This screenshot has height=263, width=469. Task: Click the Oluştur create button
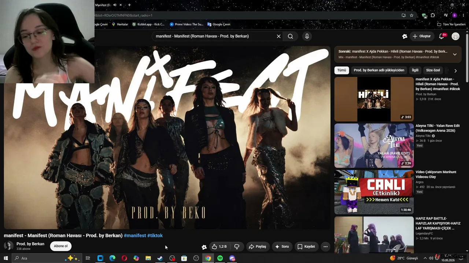click(x=421, y=36)
